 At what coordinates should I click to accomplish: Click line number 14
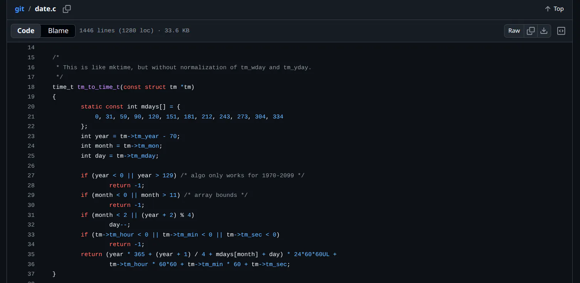coord(31,48)
